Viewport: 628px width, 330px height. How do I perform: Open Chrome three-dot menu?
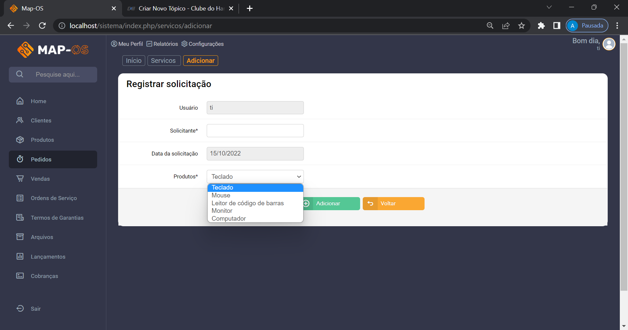pos(617,26)
